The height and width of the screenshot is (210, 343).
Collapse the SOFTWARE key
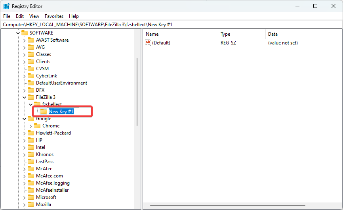point(18,33)
